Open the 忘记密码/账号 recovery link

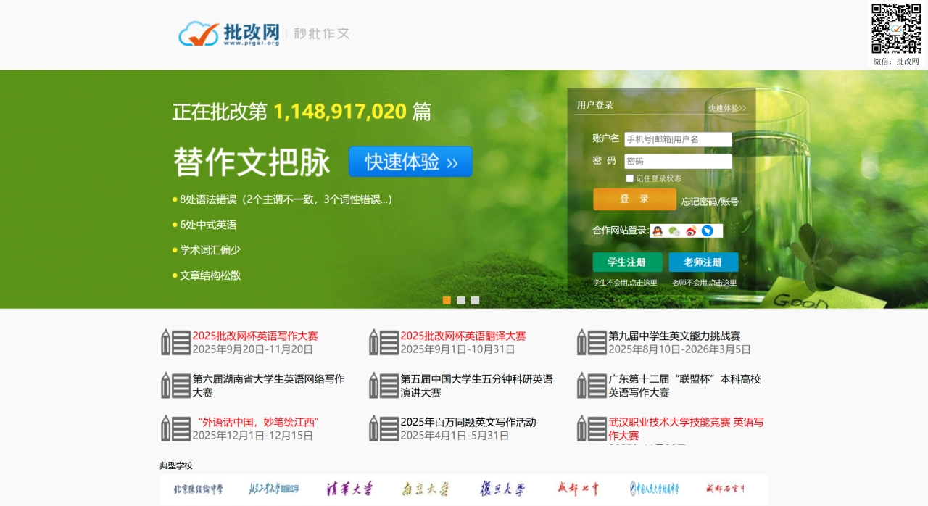click(x=708, y=203)
